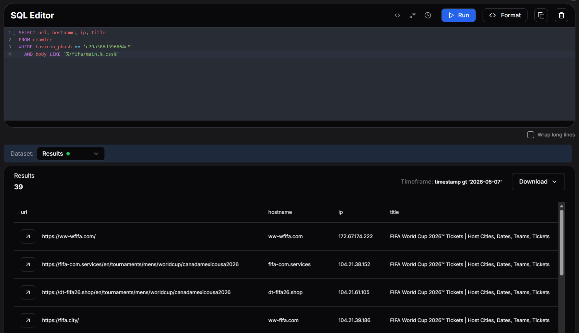This screenshot has height=333, width=579.
Task: Click the code brackets icon beside the Run button
Action: (397, 15)
